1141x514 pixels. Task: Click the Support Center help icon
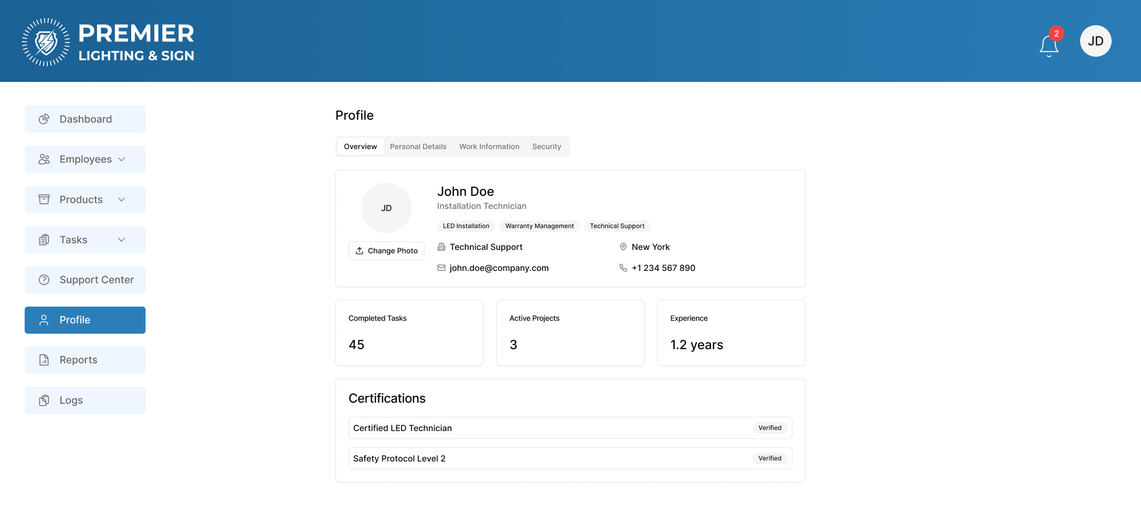tap(44, 280)
